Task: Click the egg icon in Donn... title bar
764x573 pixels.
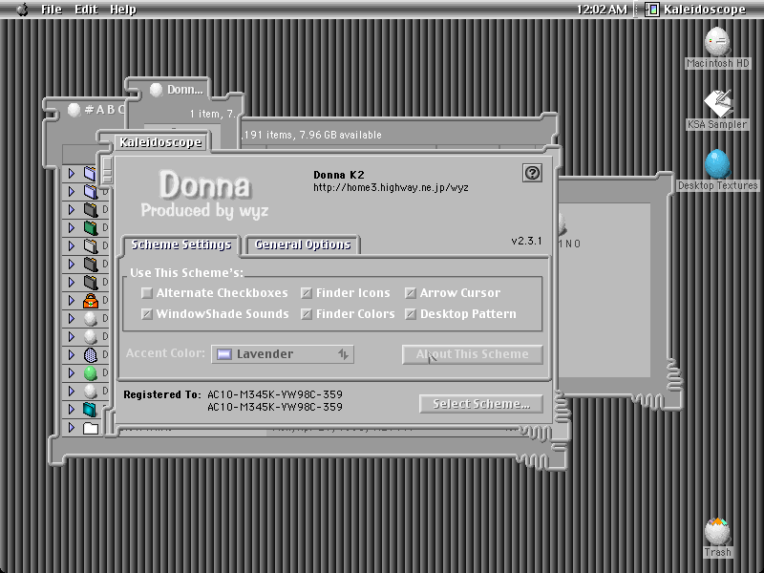Action: (x=156, y=90)
